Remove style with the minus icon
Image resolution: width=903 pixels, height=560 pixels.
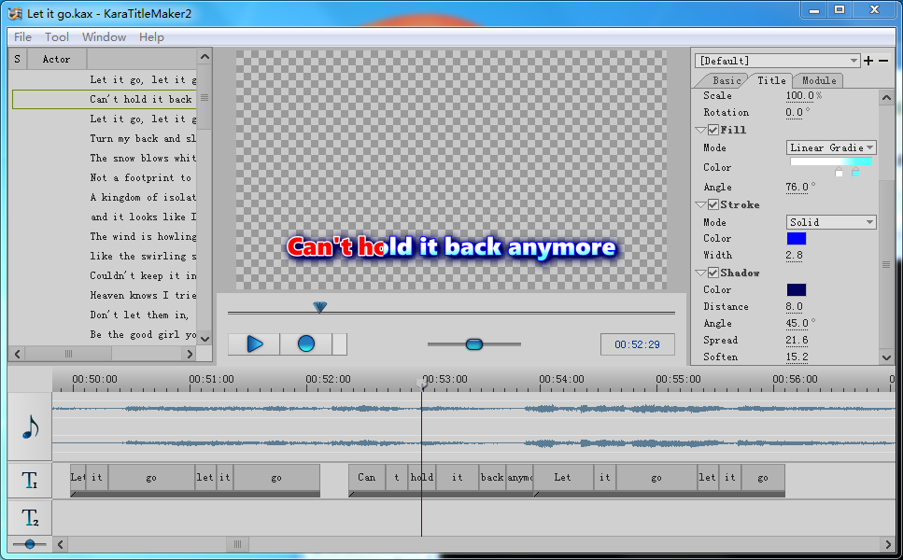(883, 61)
